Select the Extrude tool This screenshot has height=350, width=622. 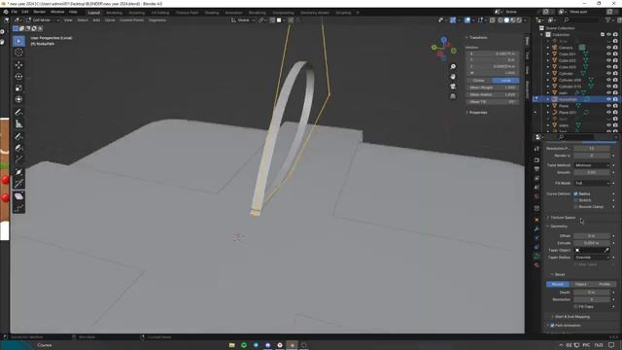point(18,159)
